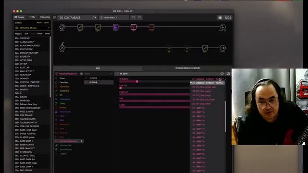
Task: Select the input block on path 1
Action: [x=62, y=27]
